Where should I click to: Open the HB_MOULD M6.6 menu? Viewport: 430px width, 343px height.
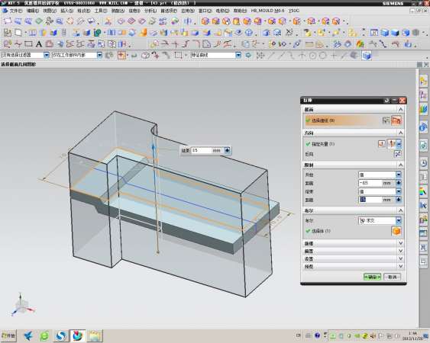point(267,11)
